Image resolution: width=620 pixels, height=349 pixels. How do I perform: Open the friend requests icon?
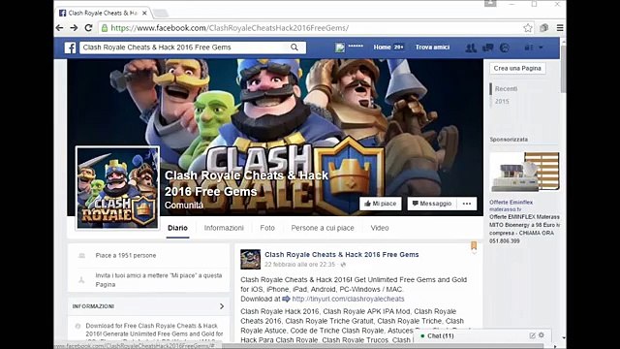[471, 48]
